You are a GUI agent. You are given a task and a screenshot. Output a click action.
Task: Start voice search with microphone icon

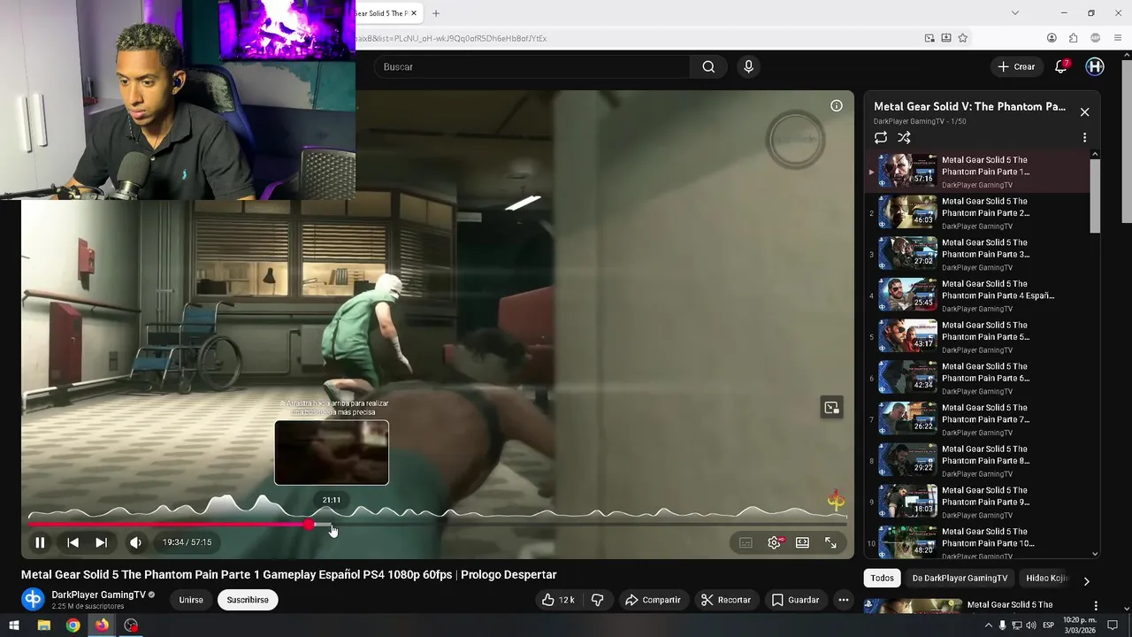pos(748,66)
